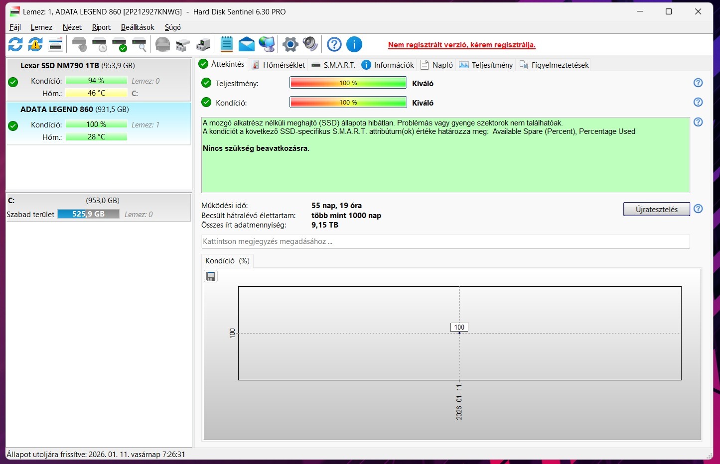Click the 525,9 GB free space bar
The height and width of the screenshot is (464, 720).
click(88, 214)
